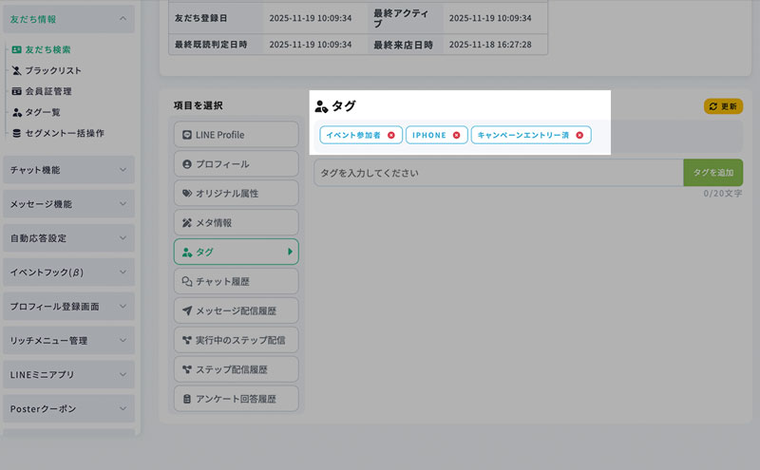Image resolution: width=760 pixels, height=470 pixels.
Task: Focus the タグを入力してください input field
Action: 498,173
